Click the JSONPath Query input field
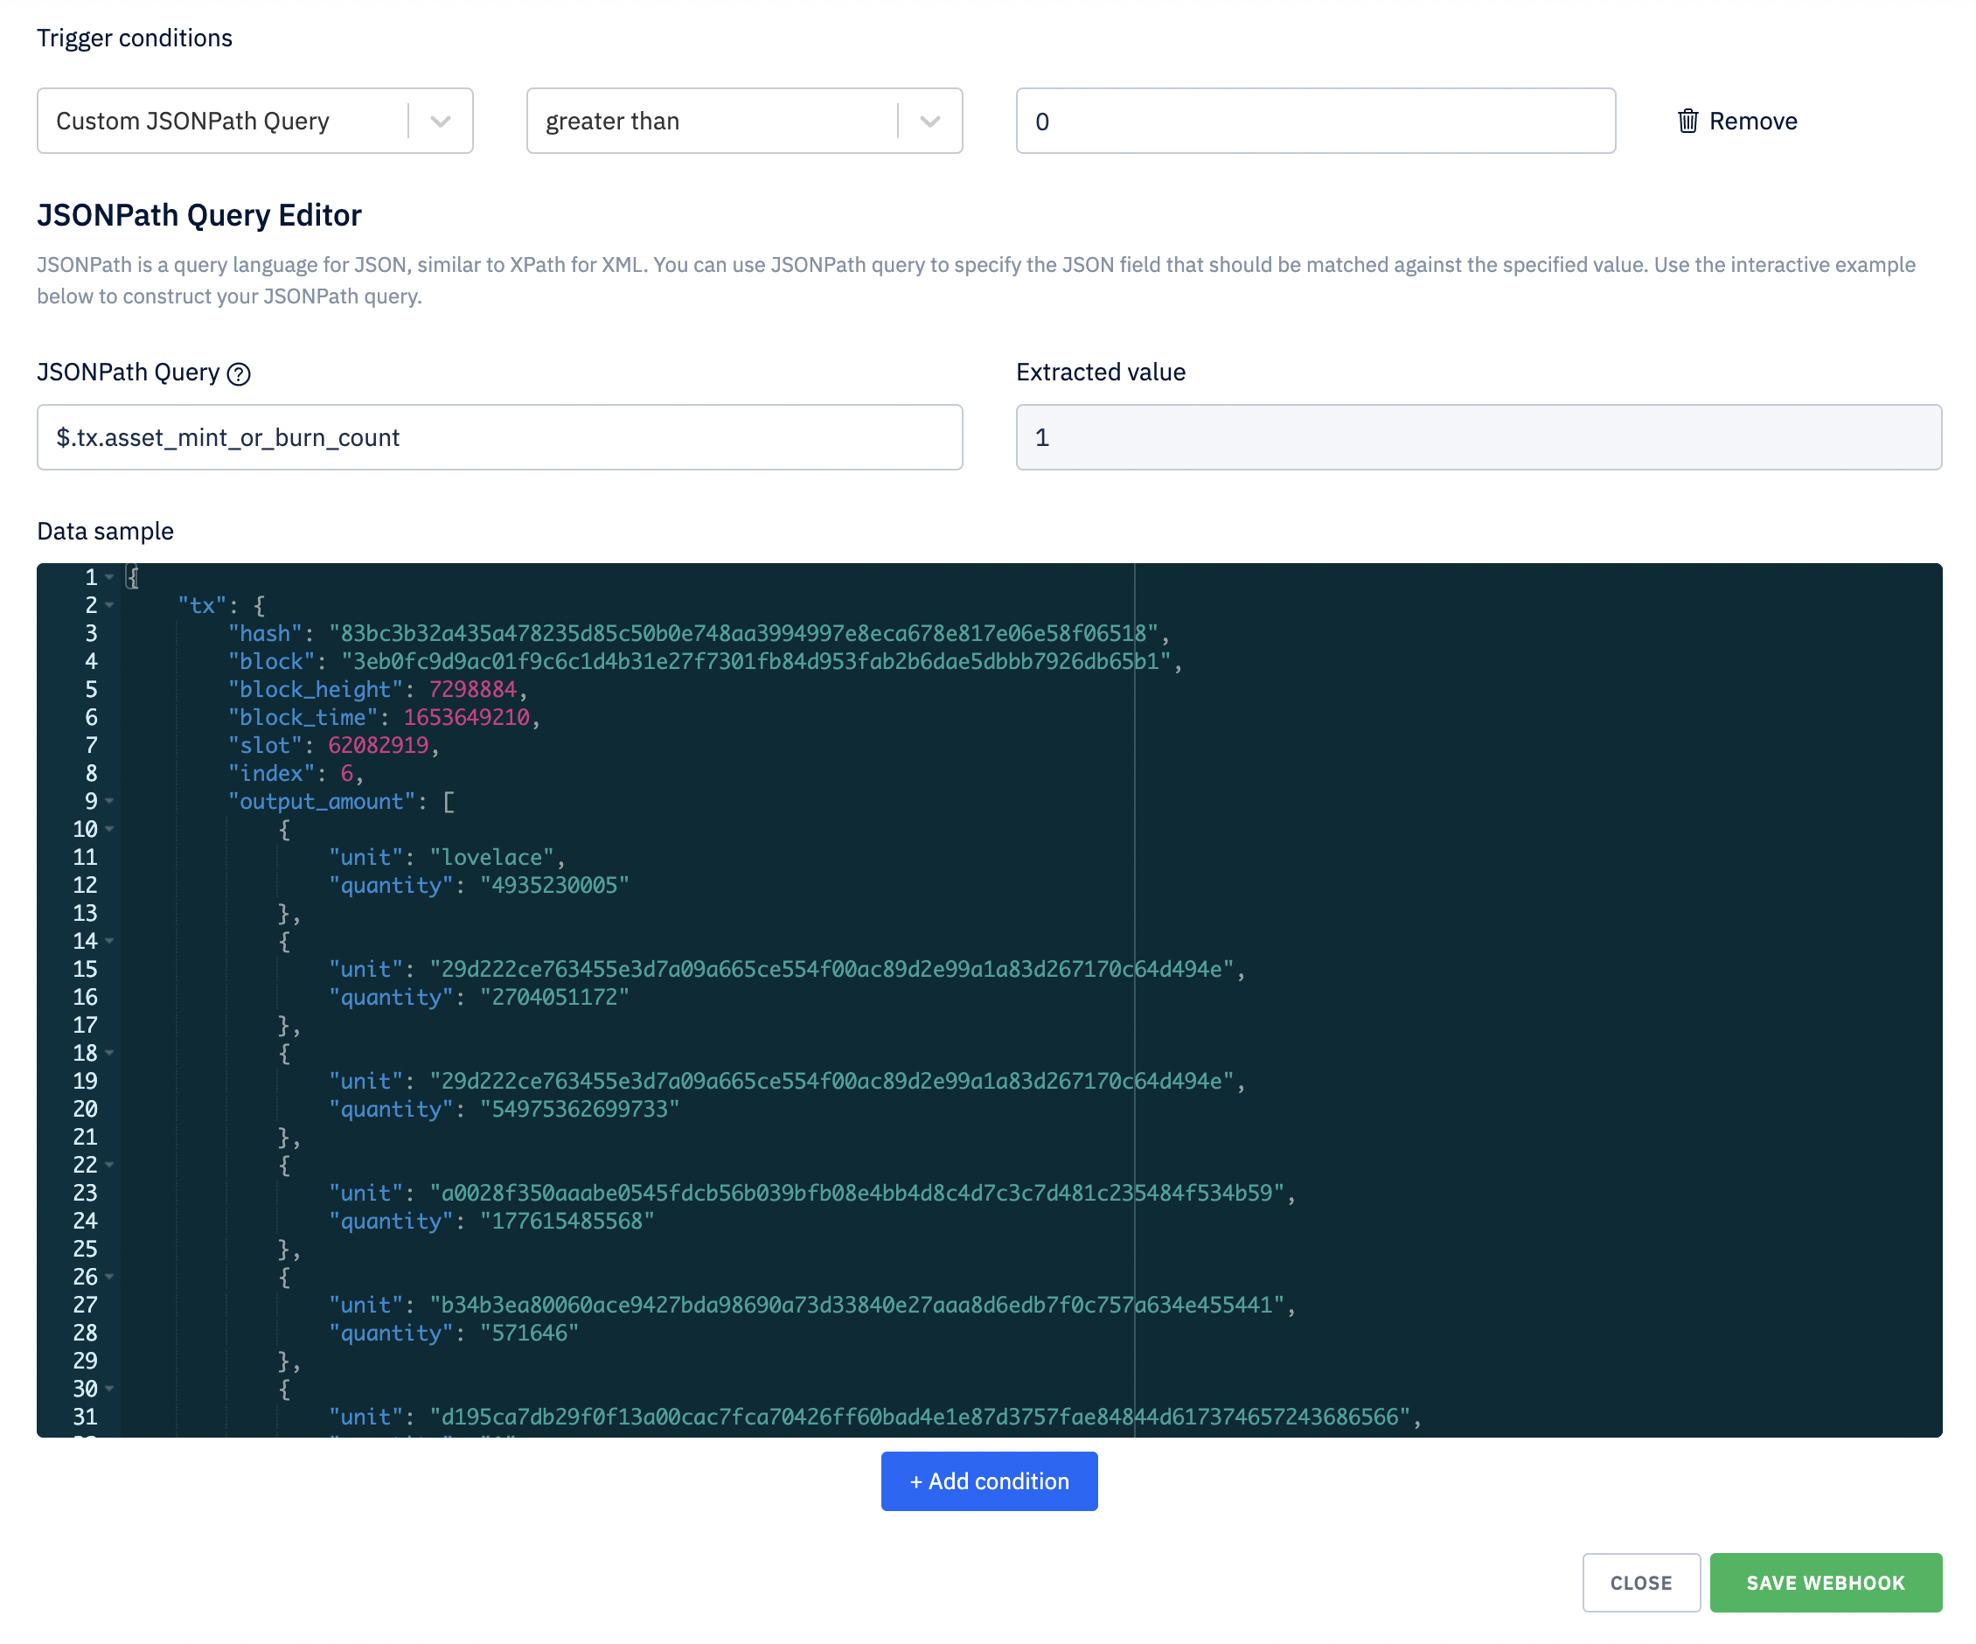The height and width of the screenshot is (1644, 1976). pyautogui.click(x=498, y=437)
